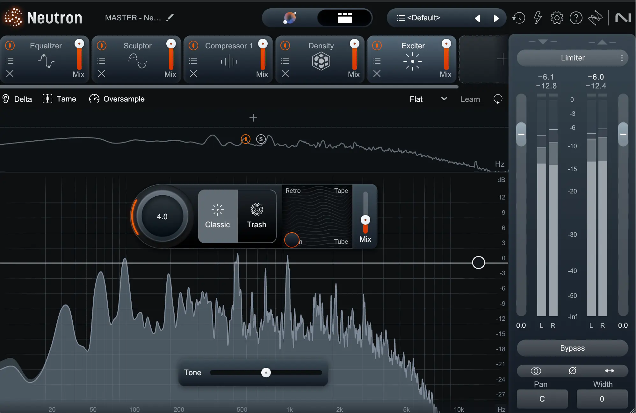Toggle Exciter module power button
Image resolution: width=636 pixels, height=413 pixels.
pos(377,45)
